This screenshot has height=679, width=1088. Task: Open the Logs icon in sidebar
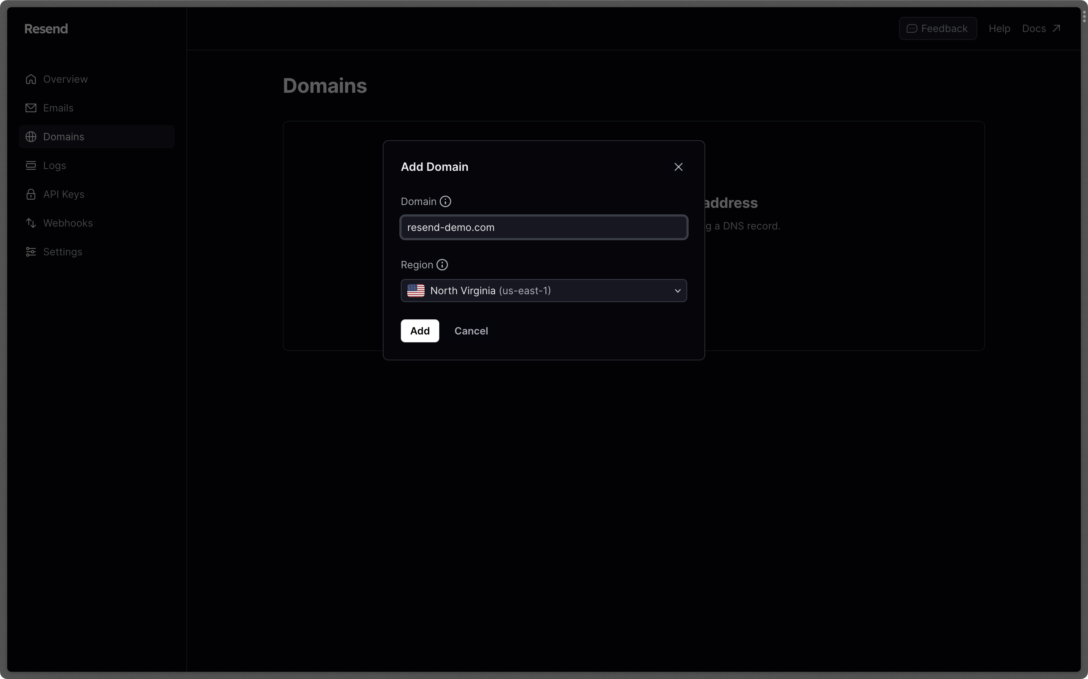pos(31,165)
